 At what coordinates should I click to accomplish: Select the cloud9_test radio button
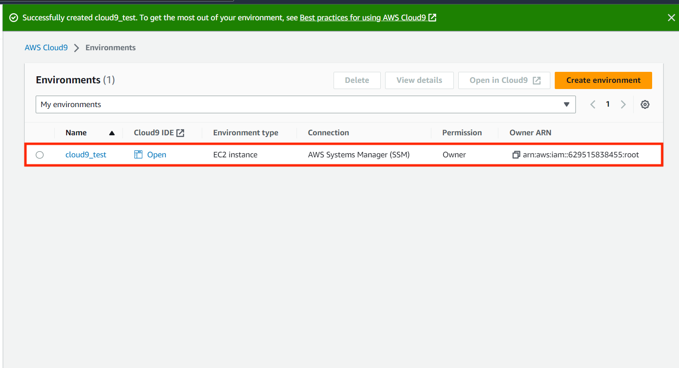(x=40, y=155)
